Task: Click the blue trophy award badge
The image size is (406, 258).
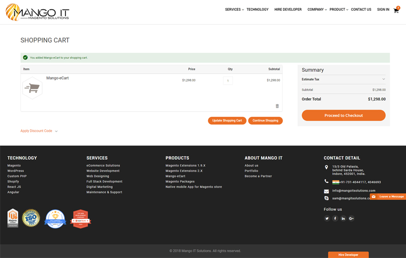Action: [x=55, y=219]
